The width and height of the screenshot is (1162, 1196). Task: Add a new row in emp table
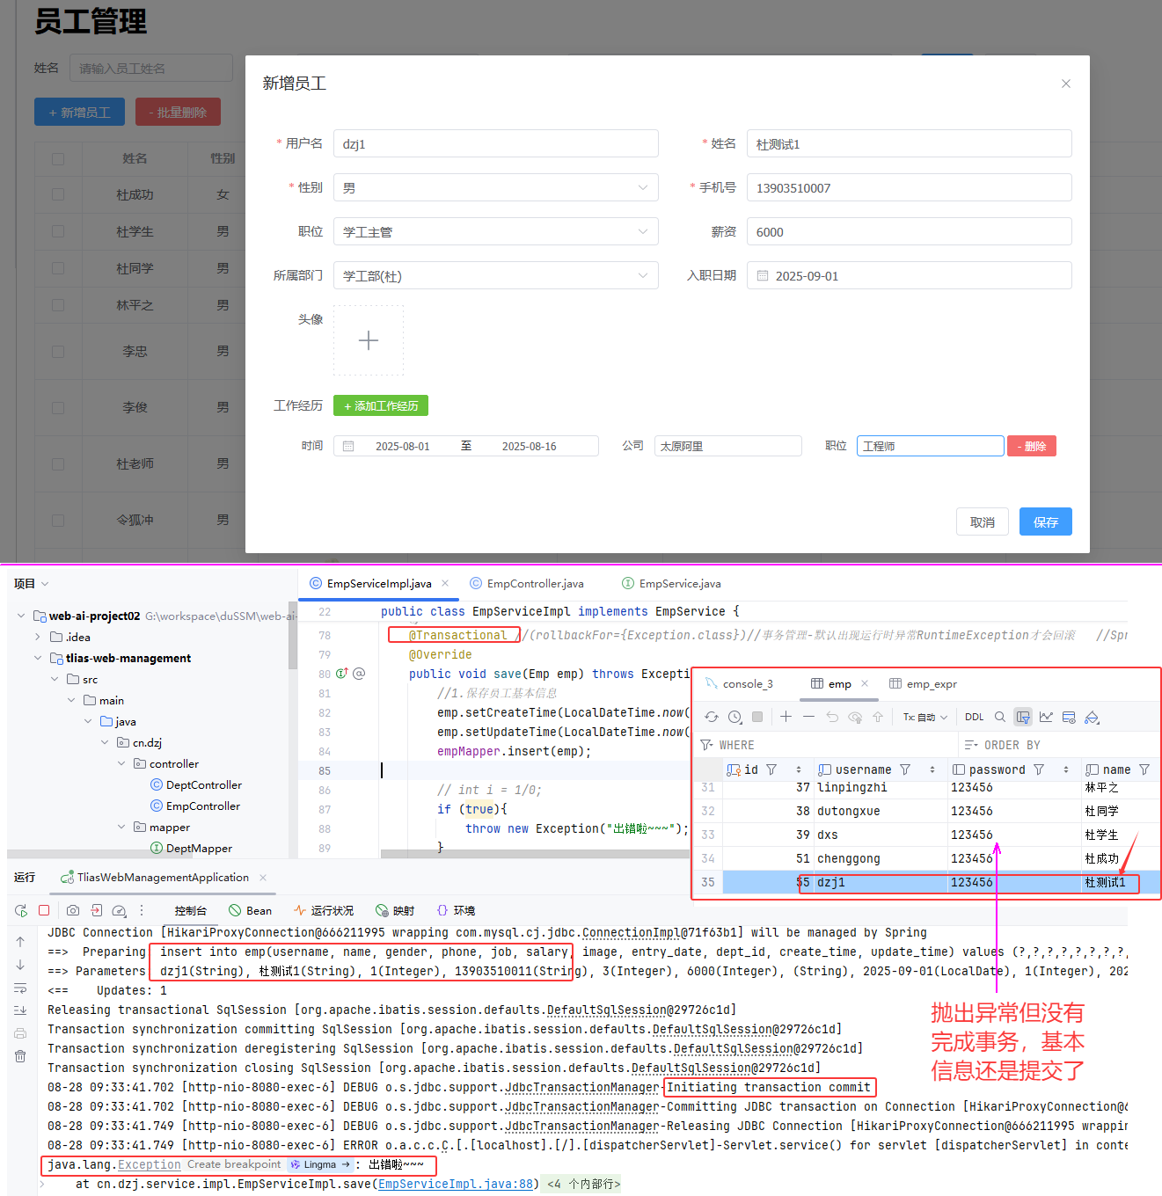click(x=786, y=717)
